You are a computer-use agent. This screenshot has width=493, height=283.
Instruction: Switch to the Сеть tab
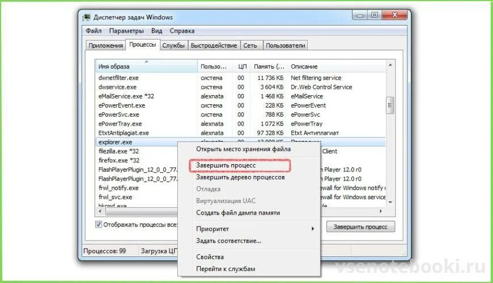tap(250, 45)
